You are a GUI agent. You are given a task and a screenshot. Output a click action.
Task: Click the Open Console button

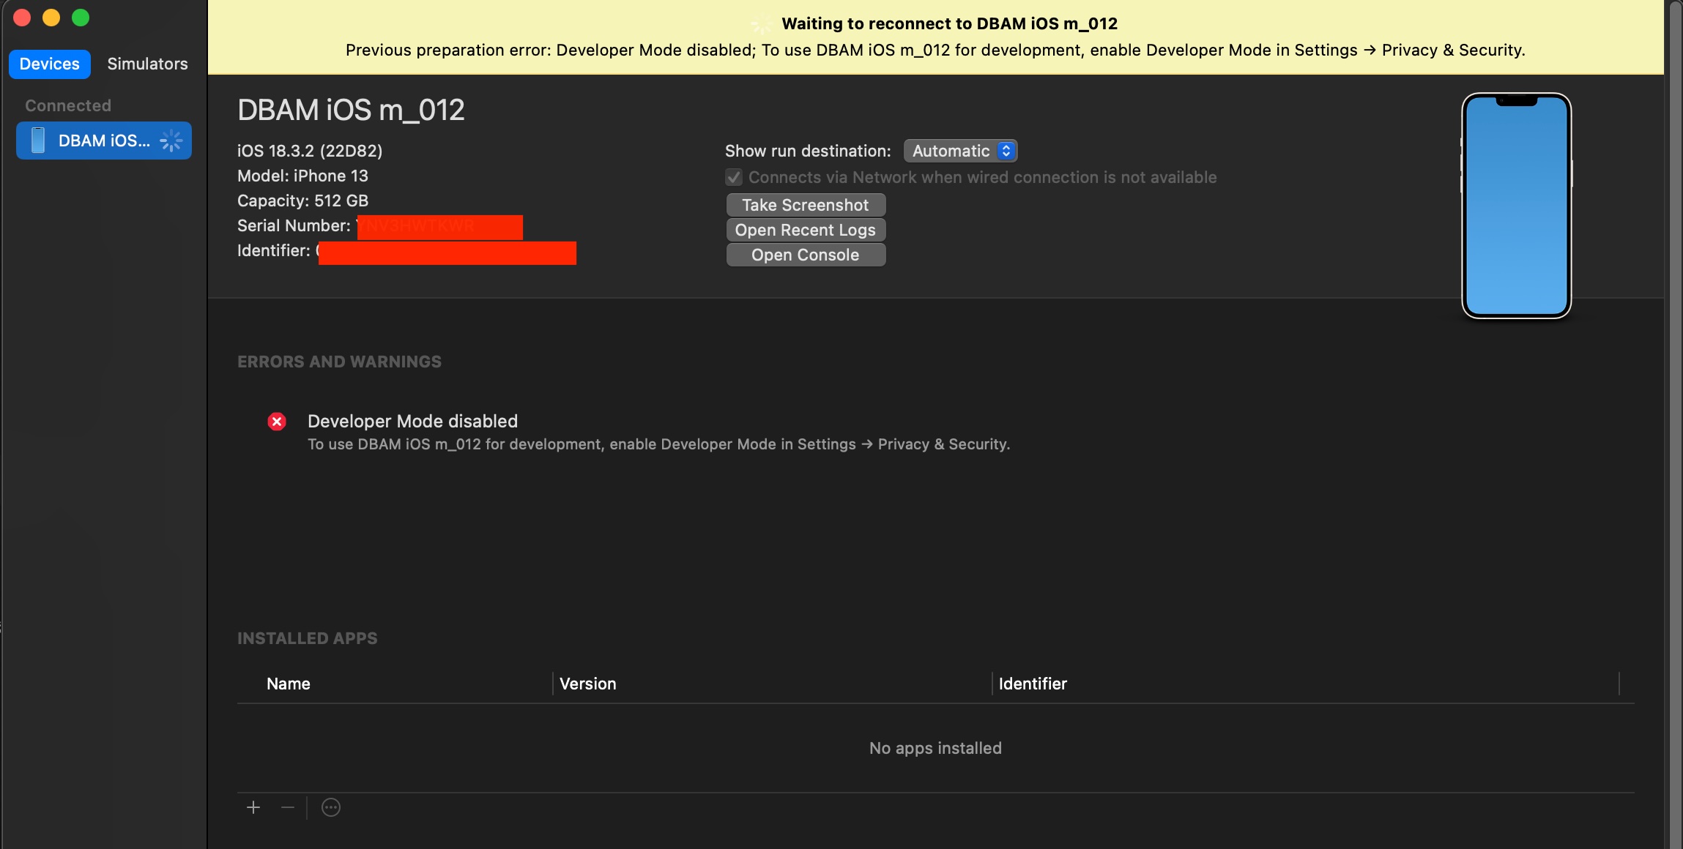pyautogui.click(x=806, y=255)
